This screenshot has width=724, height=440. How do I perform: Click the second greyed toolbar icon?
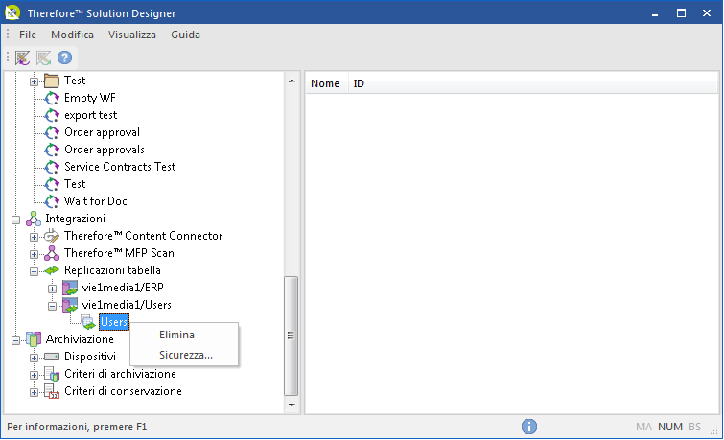(x=43, y=58)
